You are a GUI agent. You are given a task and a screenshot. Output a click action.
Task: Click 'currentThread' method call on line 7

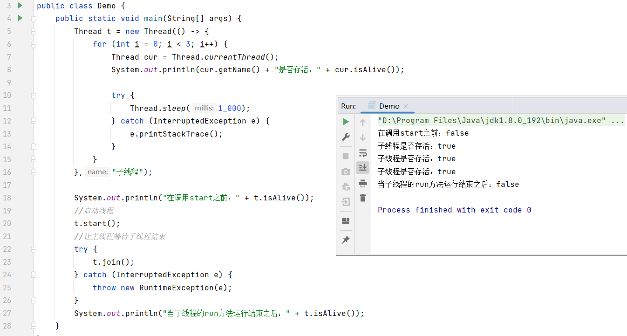pos(235,57)
